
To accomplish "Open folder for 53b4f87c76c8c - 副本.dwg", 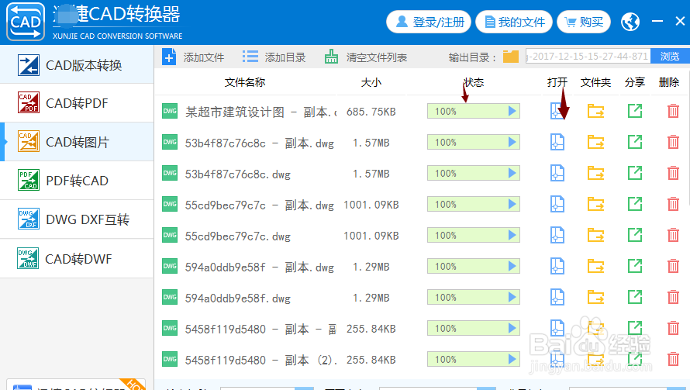I will [x=596, y=142].
